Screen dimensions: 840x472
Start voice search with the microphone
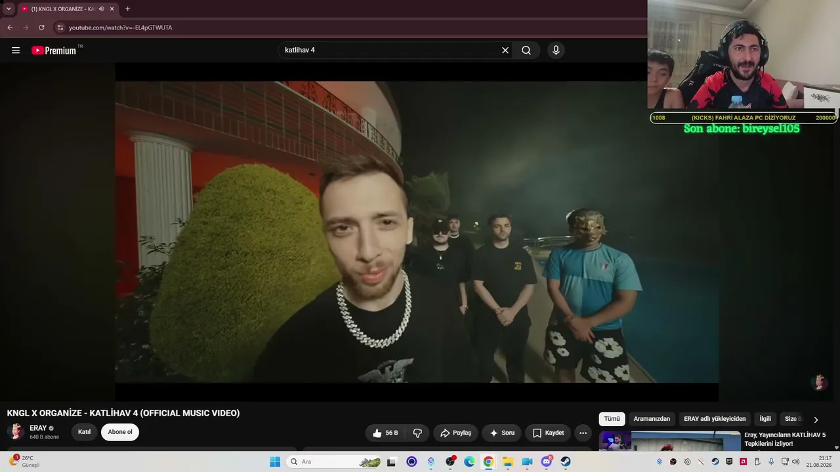click(556, 50)
